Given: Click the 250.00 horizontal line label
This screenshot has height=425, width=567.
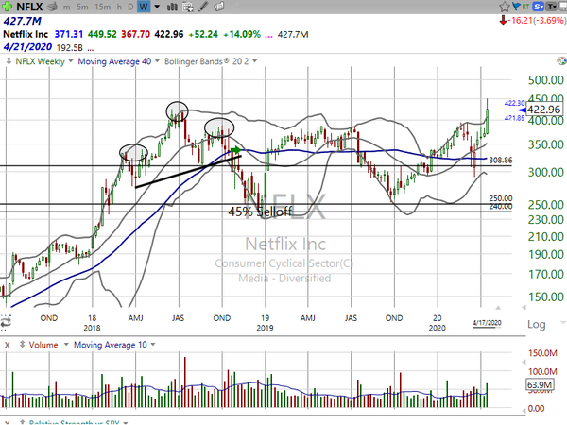Looking at the screenshot, I should click(x=501, y=198).
